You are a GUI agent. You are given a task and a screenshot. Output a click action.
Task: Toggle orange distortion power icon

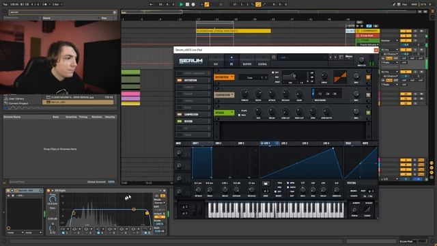368,77
